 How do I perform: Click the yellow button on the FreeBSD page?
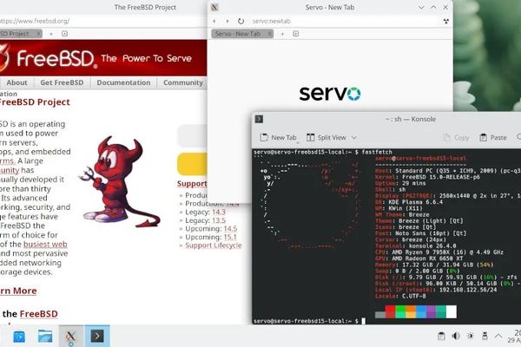[192, 164]
